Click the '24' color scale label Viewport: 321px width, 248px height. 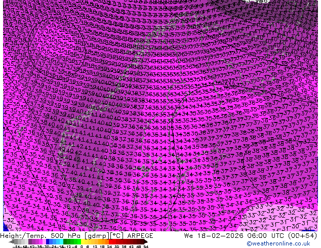point(109,246)
